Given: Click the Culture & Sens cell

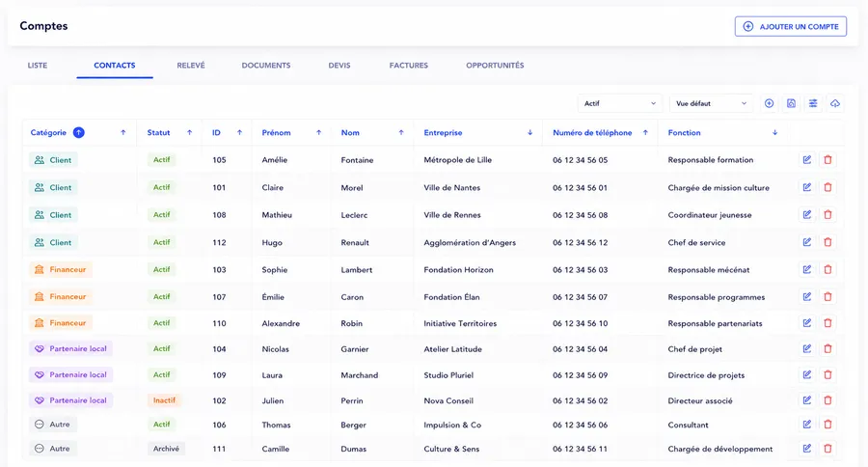Looking at the screenshot, I should (x=451, y=449).
